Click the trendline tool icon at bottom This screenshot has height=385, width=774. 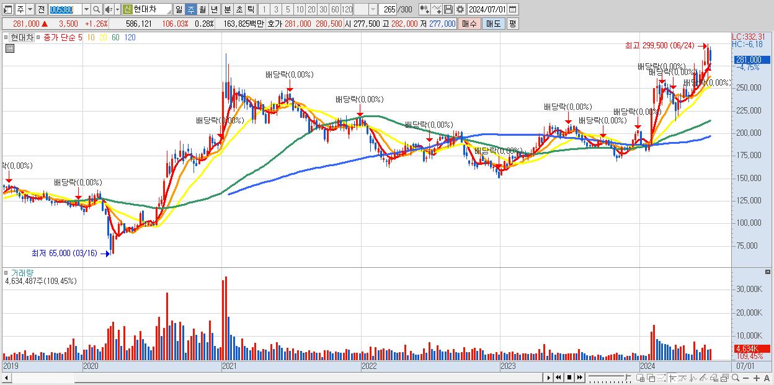tap(683, 378)
